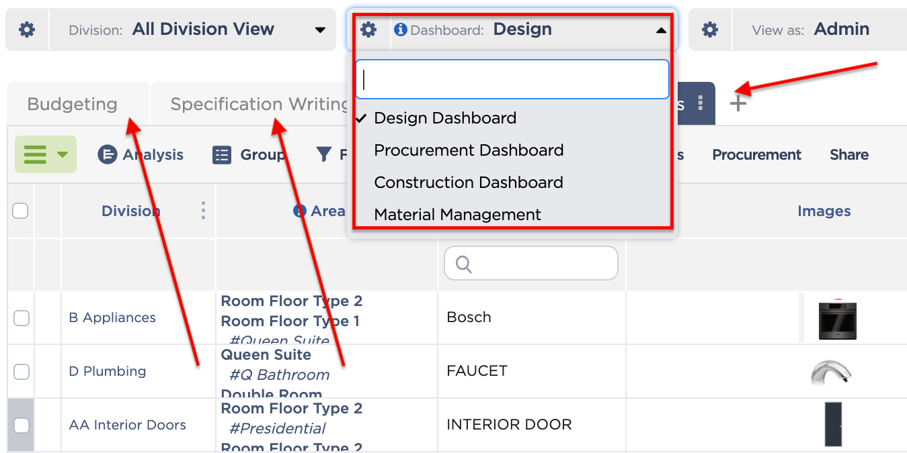Screen dimensions: 907x453
Task: Switch to the Budgeting tab
Action: click(x=73, y=104)
